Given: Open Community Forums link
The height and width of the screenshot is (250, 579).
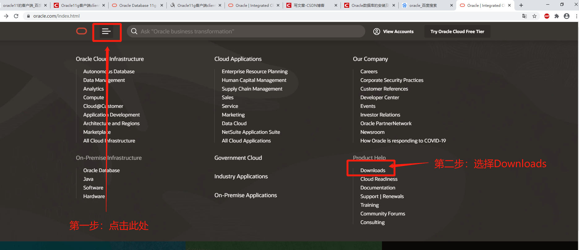Looking at the screenshot, I should pos(383,214).
